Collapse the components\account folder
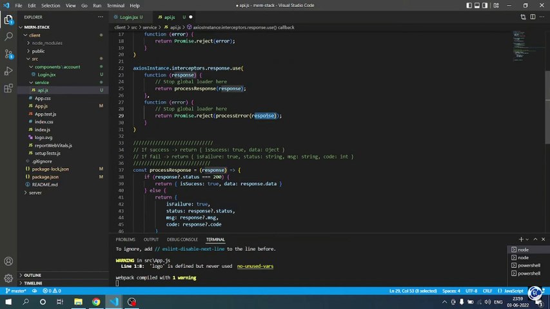Image resolution: width=550 pixels, height=309 pixels. [x=57, y=66]
